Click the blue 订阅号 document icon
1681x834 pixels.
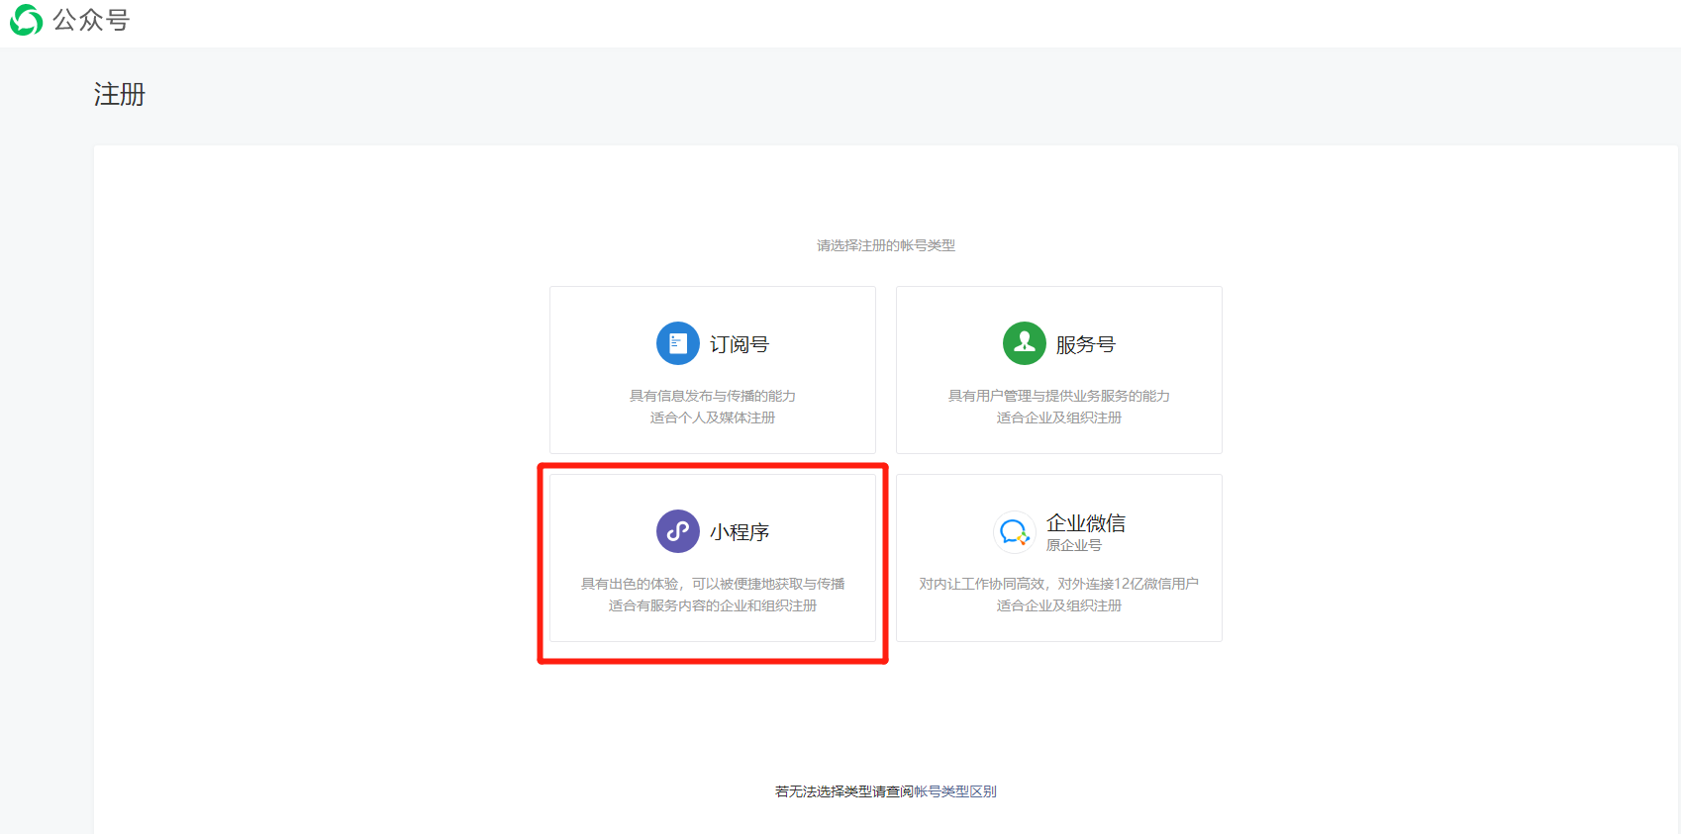(x=677, y=343)
